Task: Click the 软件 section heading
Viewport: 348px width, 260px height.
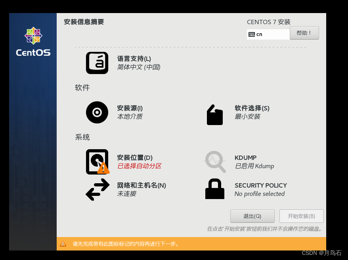Action: pos(82,88)
